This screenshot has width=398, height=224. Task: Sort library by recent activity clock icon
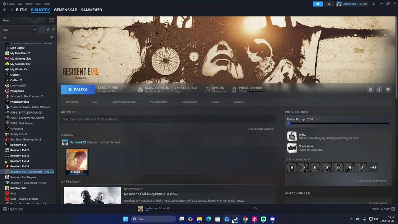click(x=49, y=30)
